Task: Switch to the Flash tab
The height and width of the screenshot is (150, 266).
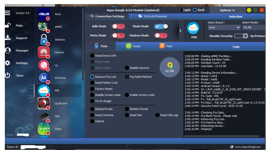Action: pyautogui.click(x=166, y=46)
